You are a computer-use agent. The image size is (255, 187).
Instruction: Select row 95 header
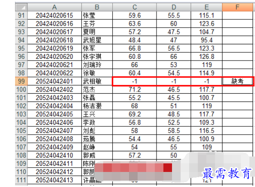point(22,48)
